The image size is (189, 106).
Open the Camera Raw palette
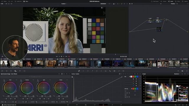point(2,71)
